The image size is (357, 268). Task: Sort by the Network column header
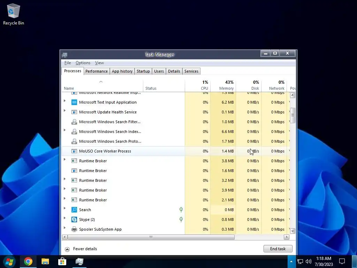[x=274, y=85]
